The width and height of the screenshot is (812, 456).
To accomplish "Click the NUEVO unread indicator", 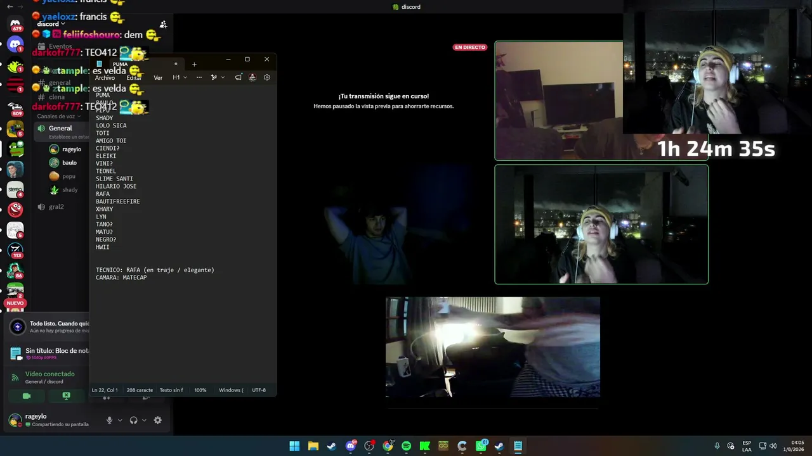I will pyautogui.click(x=15, y=303).
